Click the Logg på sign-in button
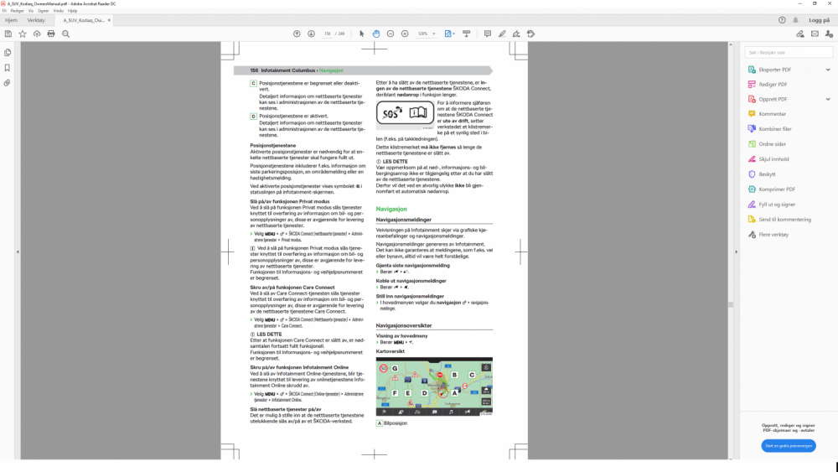The image size is (838, 472). [819, 19]
